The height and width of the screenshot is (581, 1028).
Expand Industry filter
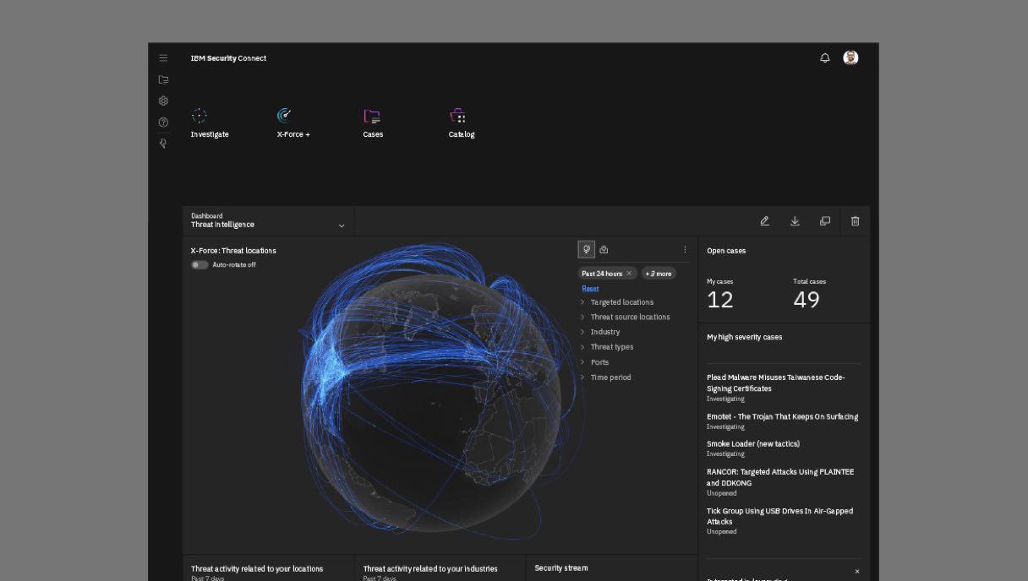click(599, 332)
